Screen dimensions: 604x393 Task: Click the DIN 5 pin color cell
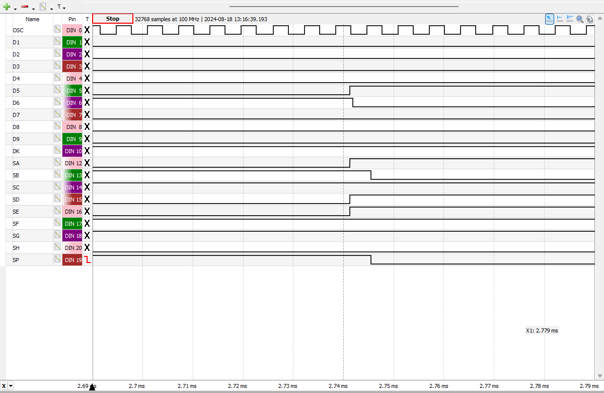coord(72,91)
